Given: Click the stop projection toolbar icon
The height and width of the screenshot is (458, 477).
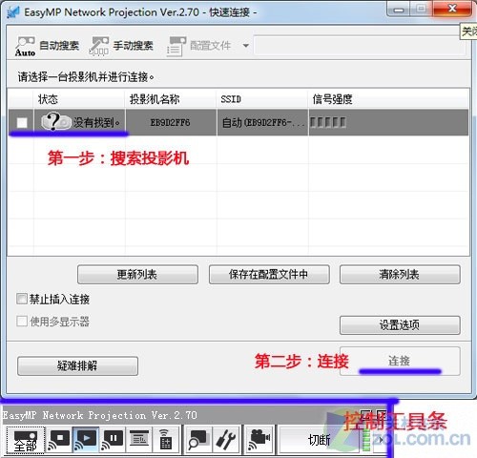Looking at the screenshot, I should coord(59,440).
